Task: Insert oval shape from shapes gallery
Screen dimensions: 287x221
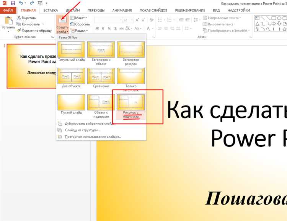Action: click(x=279, y=18)
